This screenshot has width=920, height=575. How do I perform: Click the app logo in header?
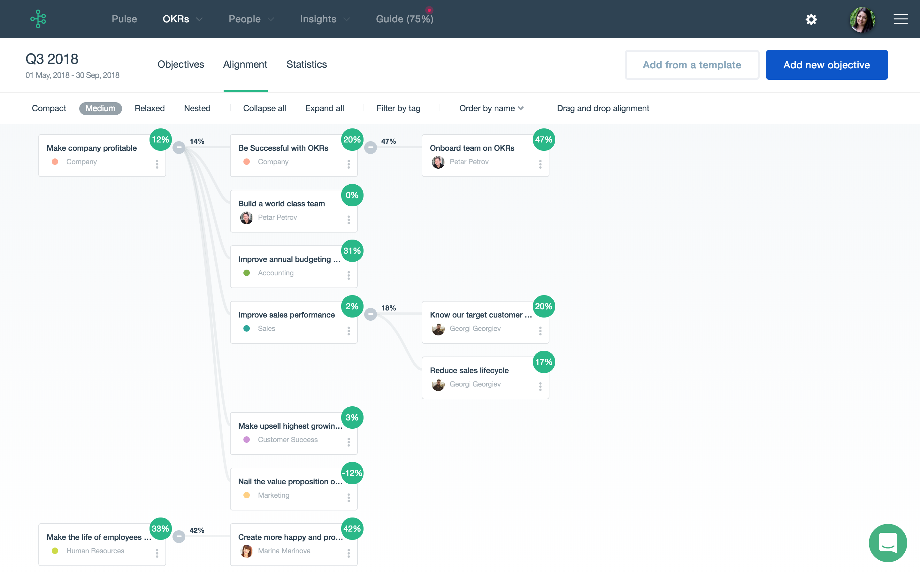click(x=38, y=19)
